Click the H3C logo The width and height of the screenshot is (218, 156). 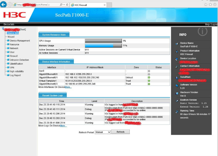point(14,15)
